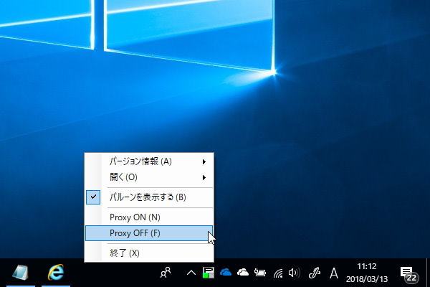The height and width of the screenshot is (287, 430).
Task: Open Action Center with 22 notifications
Action: tap(408, 273)
